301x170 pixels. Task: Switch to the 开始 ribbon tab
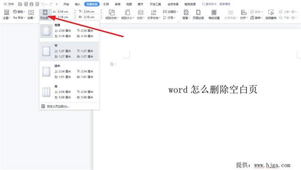[66, 4]
